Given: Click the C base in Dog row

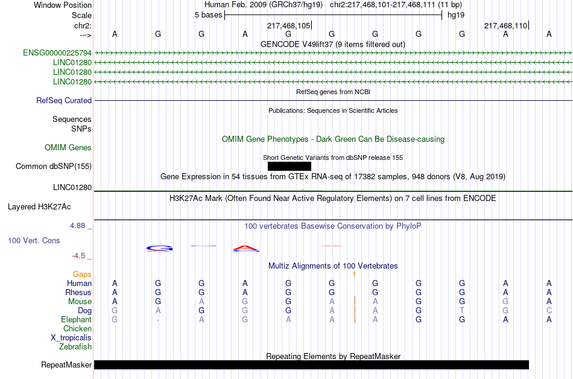Looking at the screenshot, I should [549, 311].
